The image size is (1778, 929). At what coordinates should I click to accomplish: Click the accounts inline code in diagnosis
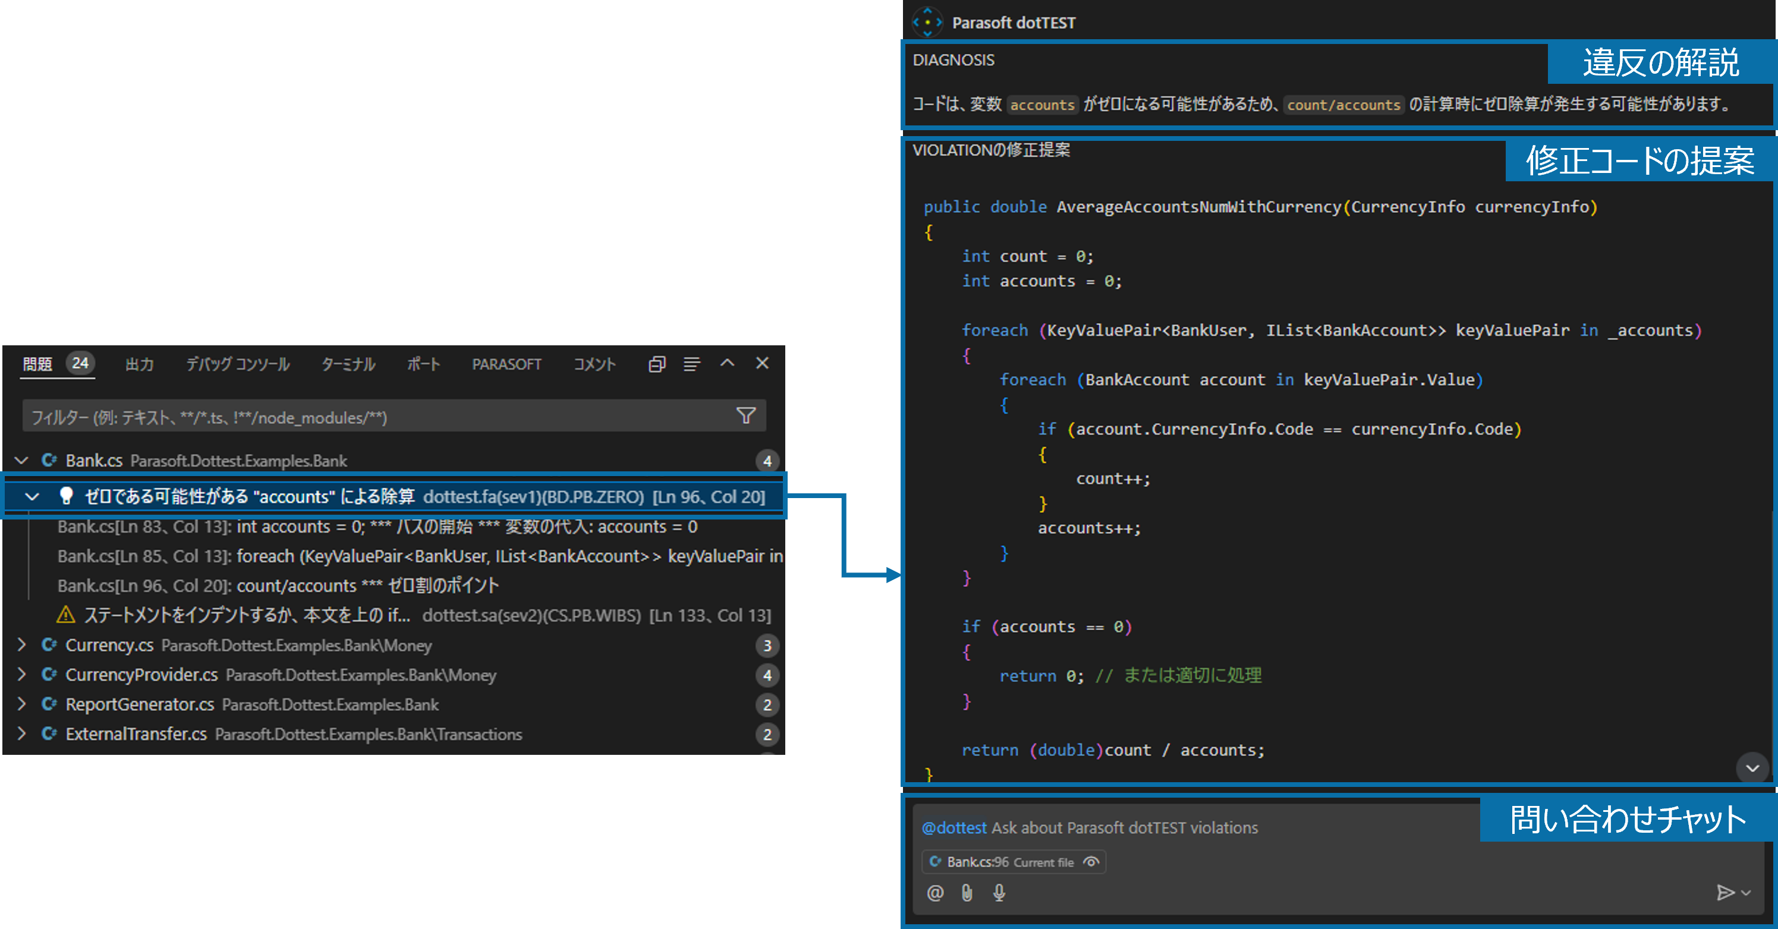1042,105
